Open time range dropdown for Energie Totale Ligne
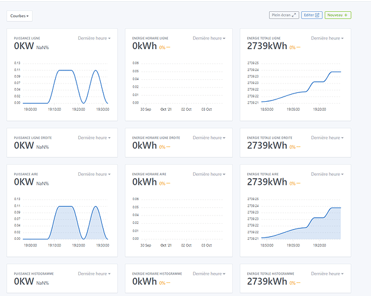Screen dimensions: 371x296 (x=327, y=38)
